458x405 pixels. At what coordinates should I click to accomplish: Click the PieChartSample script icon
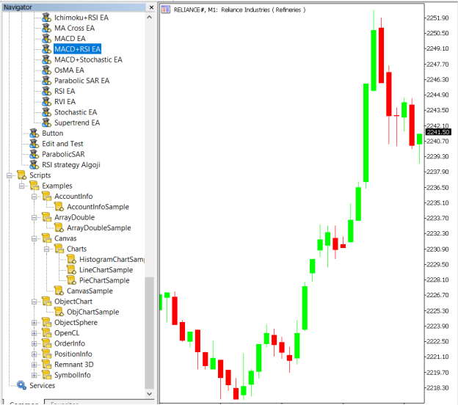(72, 280)
